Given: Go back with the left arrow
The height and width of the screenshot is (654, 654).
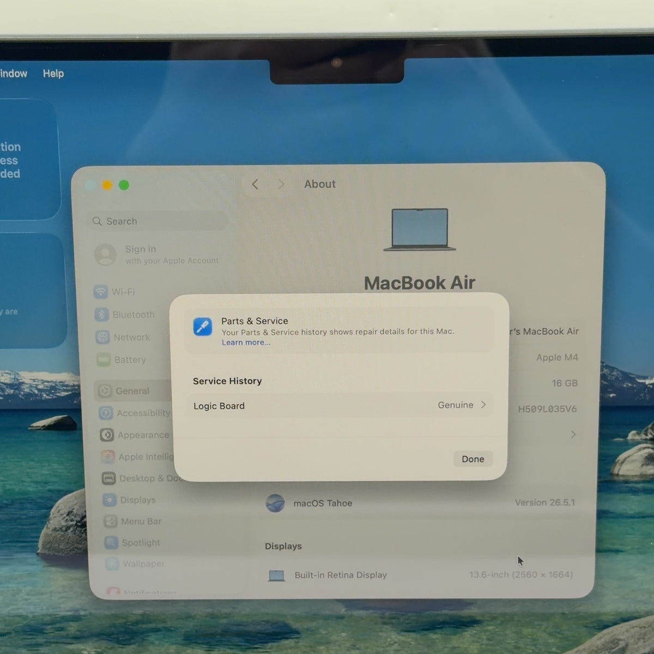Looking at the screenshot, I should (255, 184).
